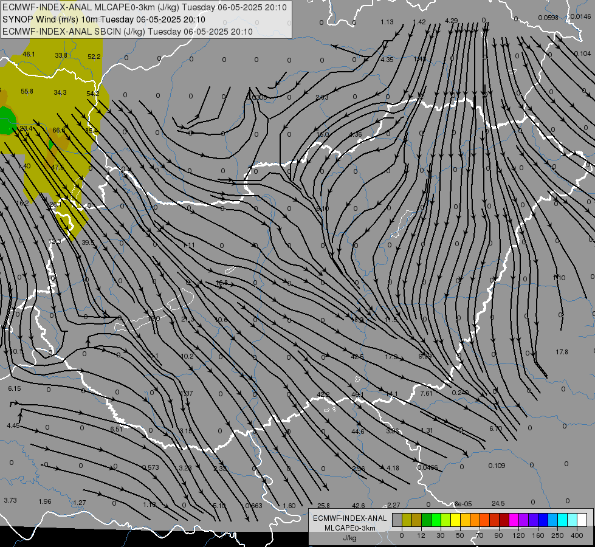Viewport: 595px width, 547px height.
Task: Click the '30' legend tick label
Action: pos(440,535)
